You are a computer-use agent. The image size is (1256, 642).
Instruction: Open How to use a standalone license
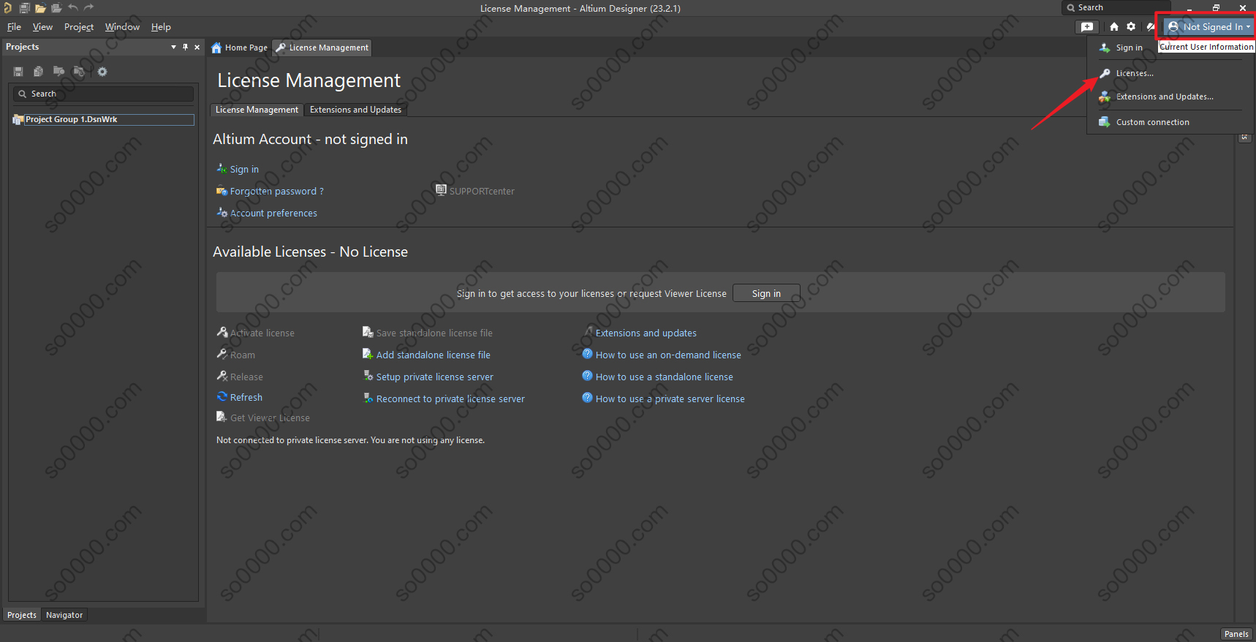664,377
